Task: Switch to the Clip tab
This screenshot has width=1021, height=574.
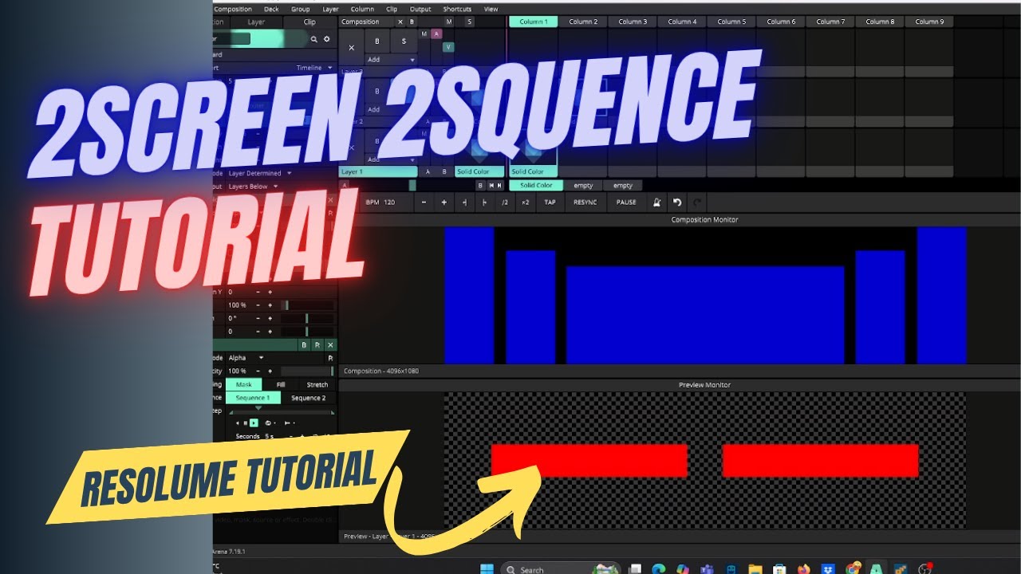Action: pos(310,22)
